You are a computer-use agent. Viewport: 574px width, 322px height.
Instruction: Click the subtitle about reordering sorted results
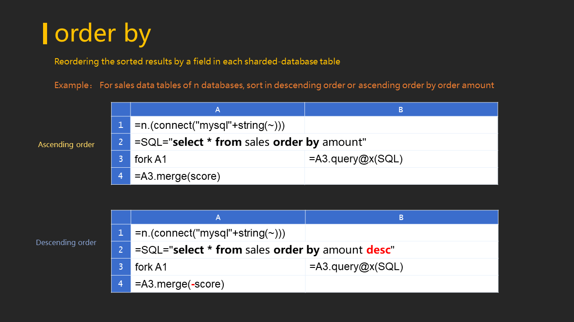197,62
